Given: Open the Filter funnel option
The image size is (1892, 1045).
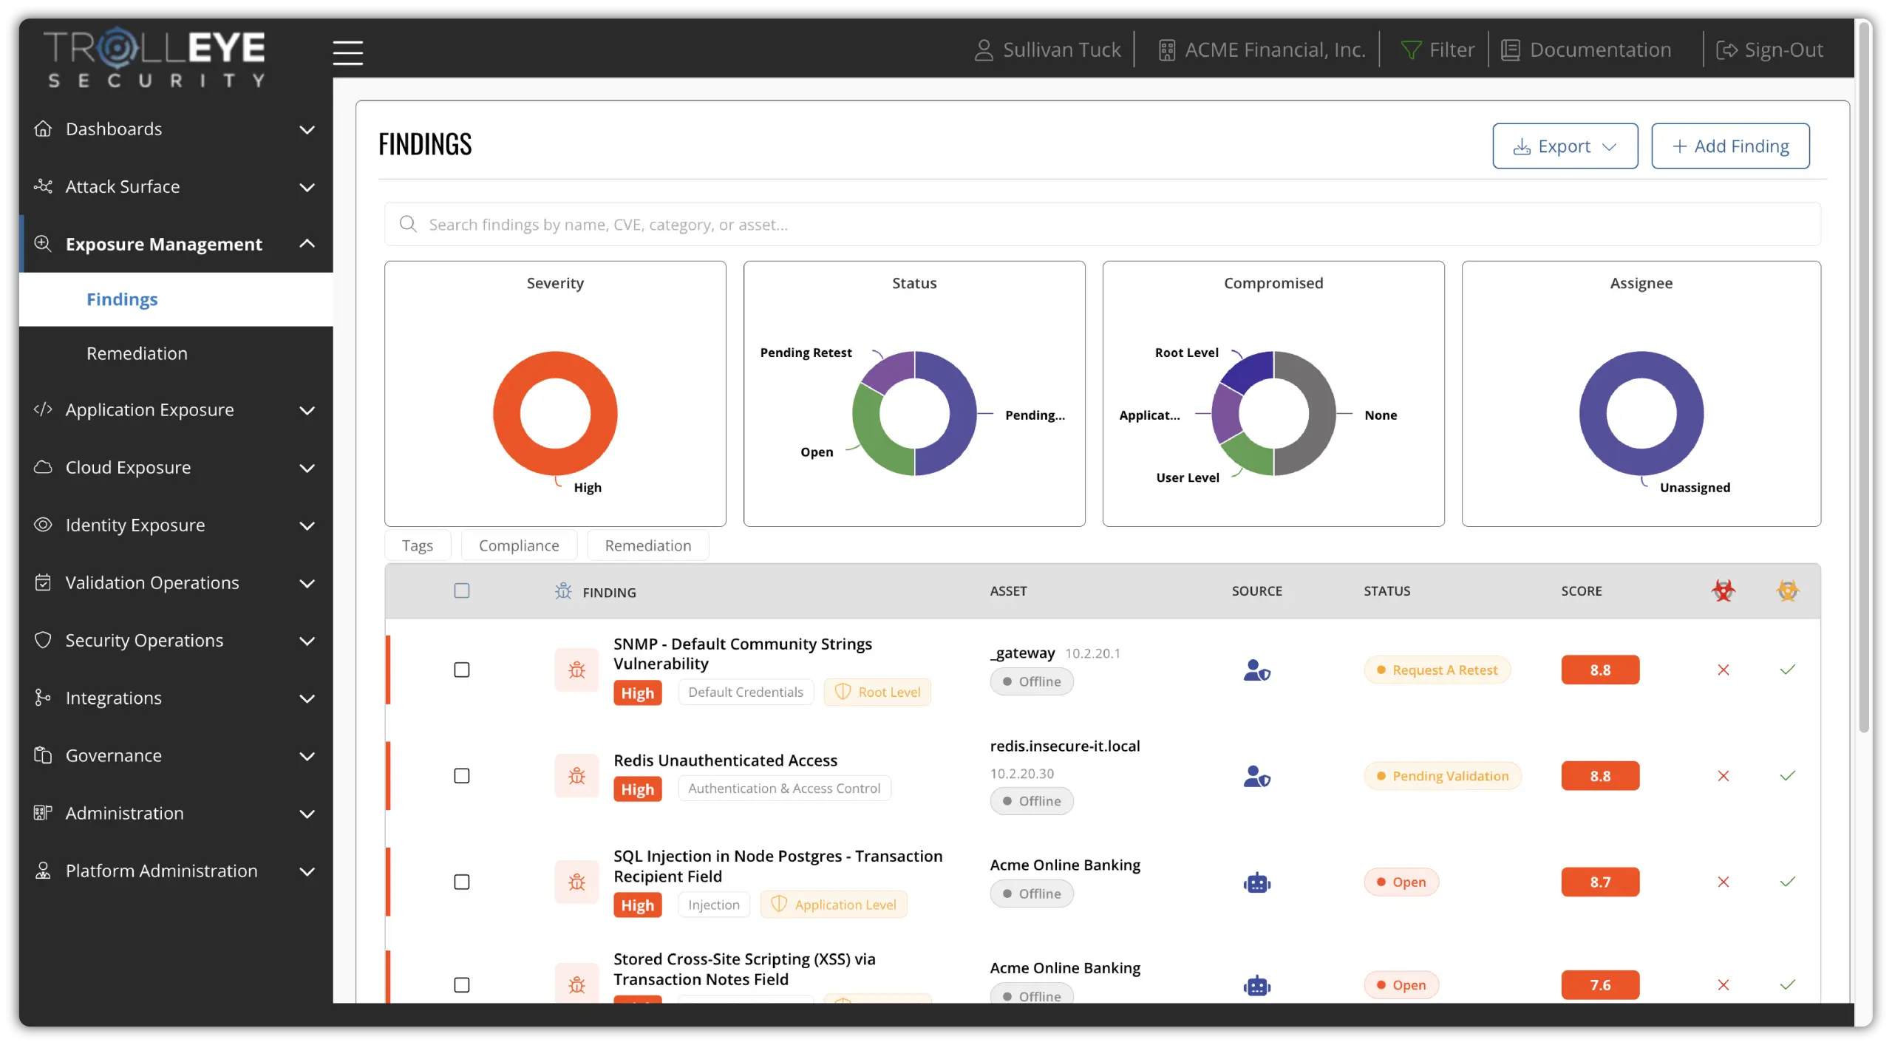Looking at the screenshot, I should (x=1437, y=50).
